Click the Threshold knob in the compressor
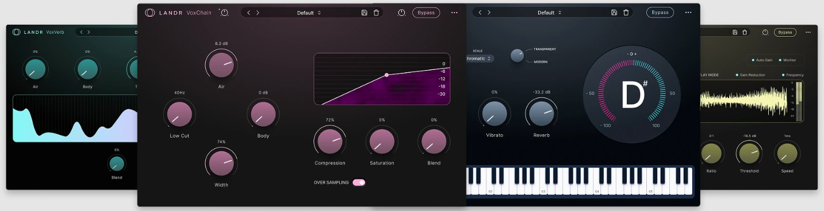 coord(749,154)
